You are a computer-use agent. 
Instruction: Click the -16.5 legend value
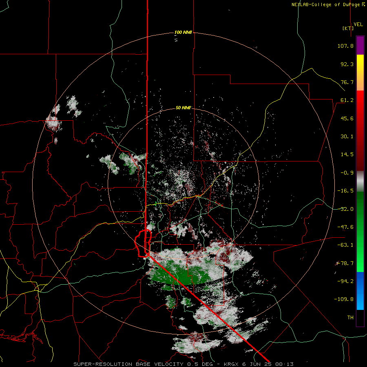point(345,191)
